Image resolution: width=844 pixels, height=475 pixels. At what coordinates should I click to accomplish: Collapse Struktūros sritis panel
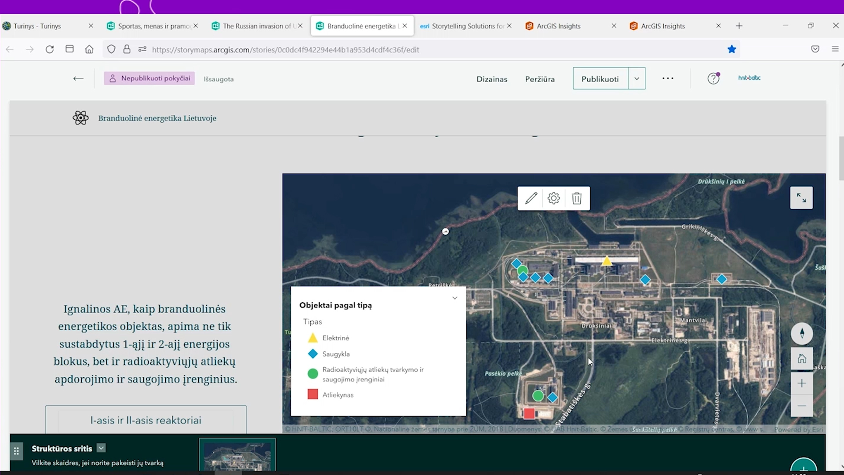point(101,448)
